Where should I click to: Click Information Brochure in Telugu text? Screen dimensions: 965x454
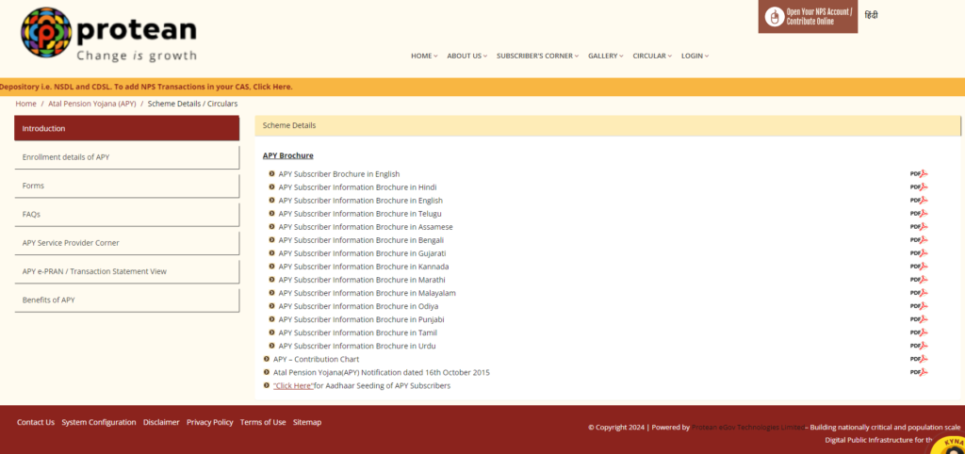click(x=360, y=214)
